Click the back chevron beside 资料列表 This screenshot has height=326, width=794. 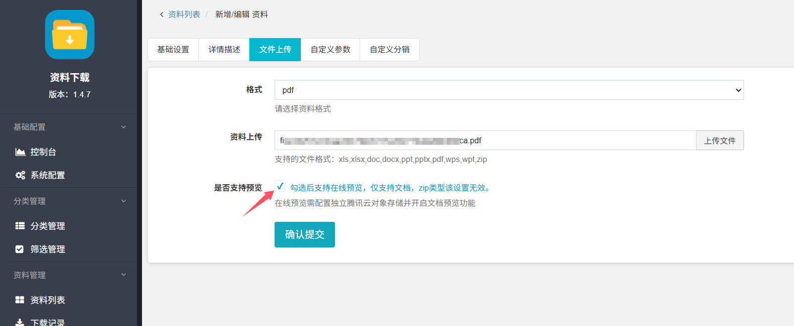[161, 14]
